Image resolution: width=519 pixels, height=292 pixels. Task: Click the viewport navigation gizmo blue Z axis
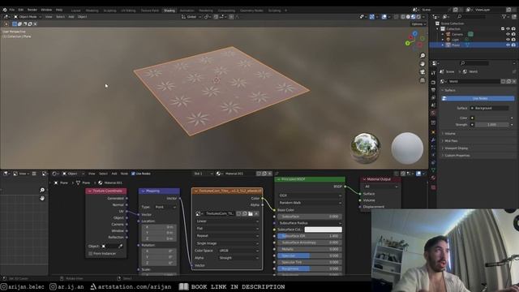pos(414,34)
